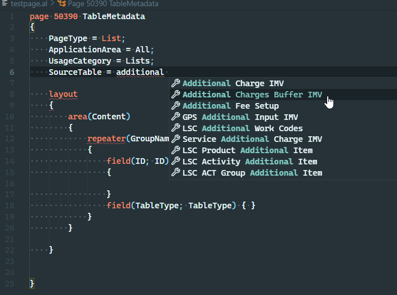Pick 'Additional Fee Setup' from autocomplete
Image resolution: width=397 pixels, height=295 pixels.
click(283, 106)
